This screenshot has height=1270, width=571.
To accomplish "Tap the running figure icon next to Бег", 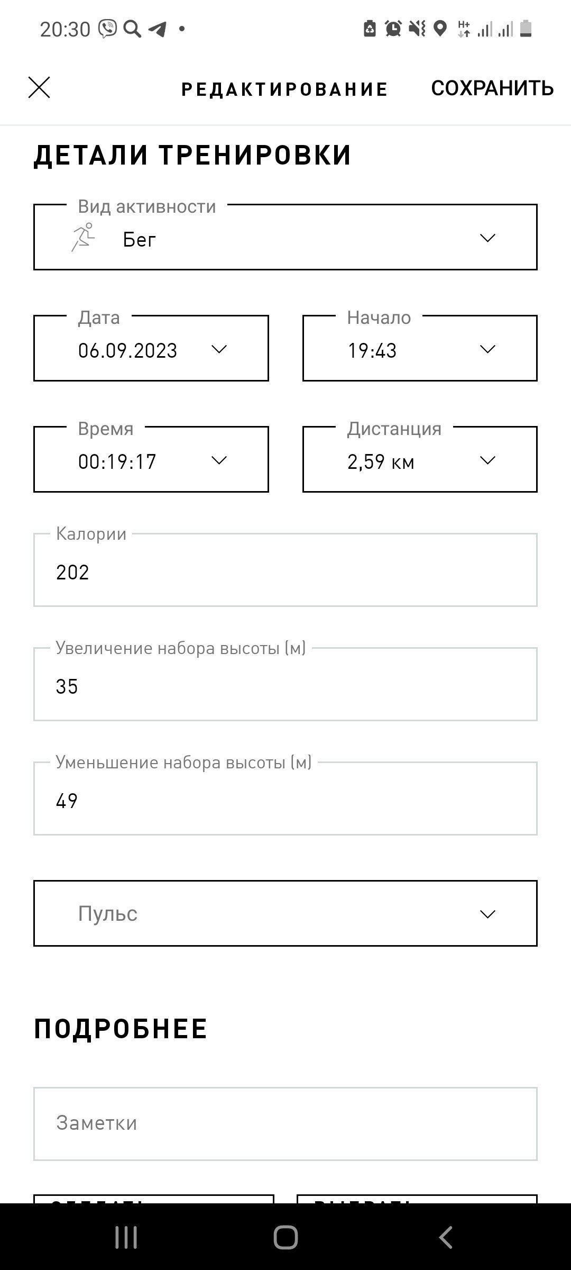I will [83, 237].
